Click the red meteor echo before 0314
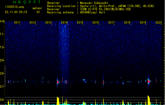The width and height of the screenshot is (165, 105). pos(58,82)
